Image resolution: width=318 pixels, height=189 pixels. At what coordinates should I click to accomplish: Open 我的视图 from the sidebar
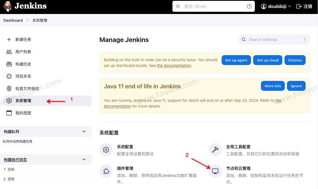pos(23,113)
